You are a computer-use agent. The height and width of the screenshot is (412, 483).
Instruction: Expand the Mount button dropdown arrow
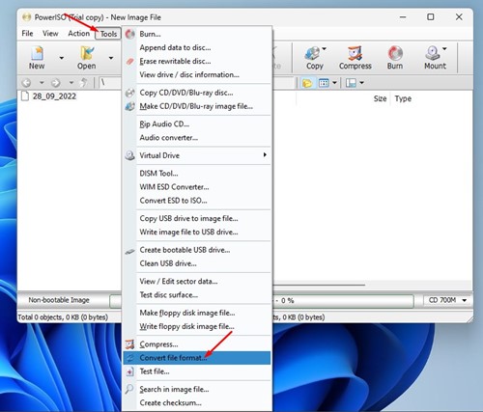[444, 49]
